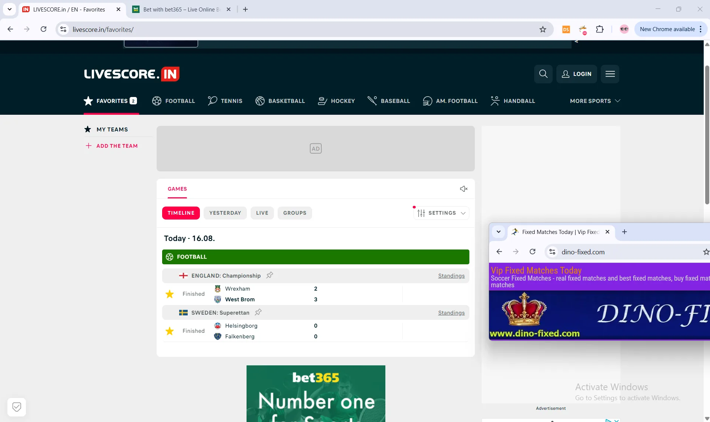Open the browser tab search chevron
The width and height of the screenshot is (710, 422).
click(x=10, y=9)
